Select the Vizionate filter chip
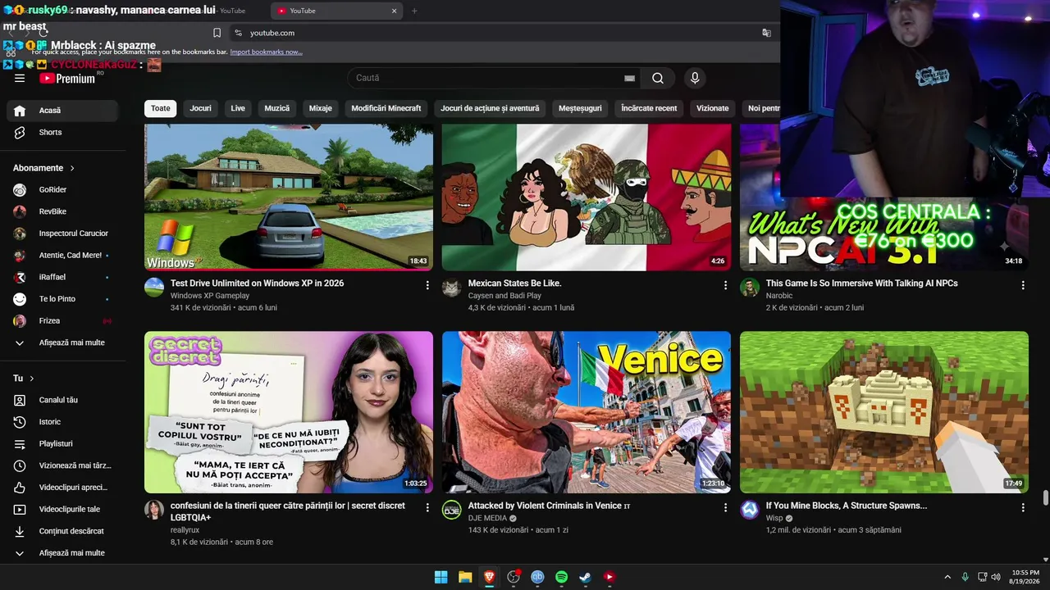1050x590 pixels. point(713,108)
